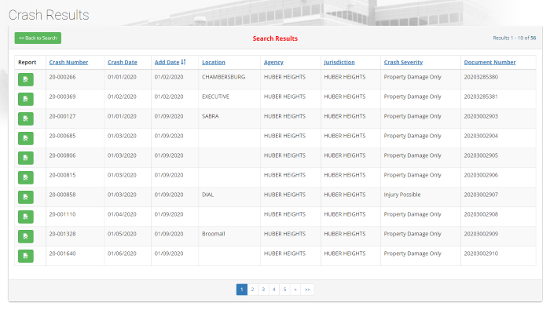Click document number 20203002903
Viewport: 550px width, 310px height.
point(481,116)
